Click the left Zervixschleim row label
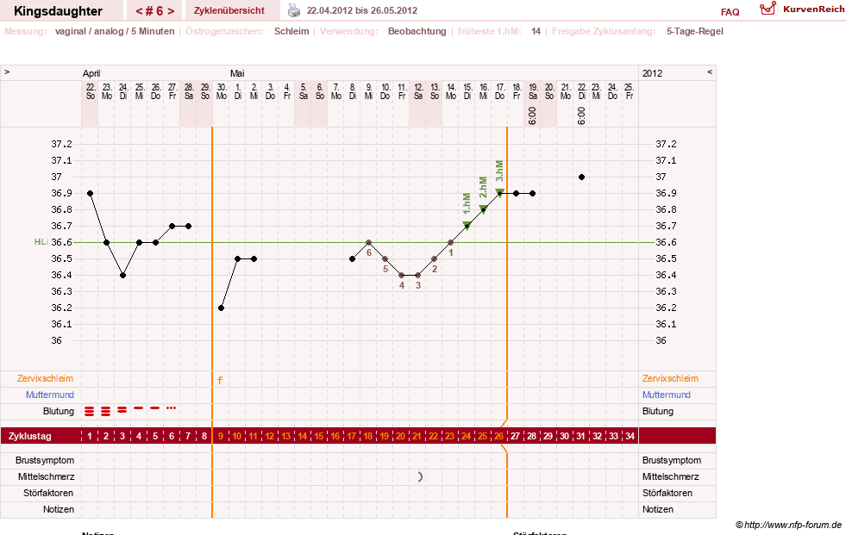The image size is (846, 535). 46,378
